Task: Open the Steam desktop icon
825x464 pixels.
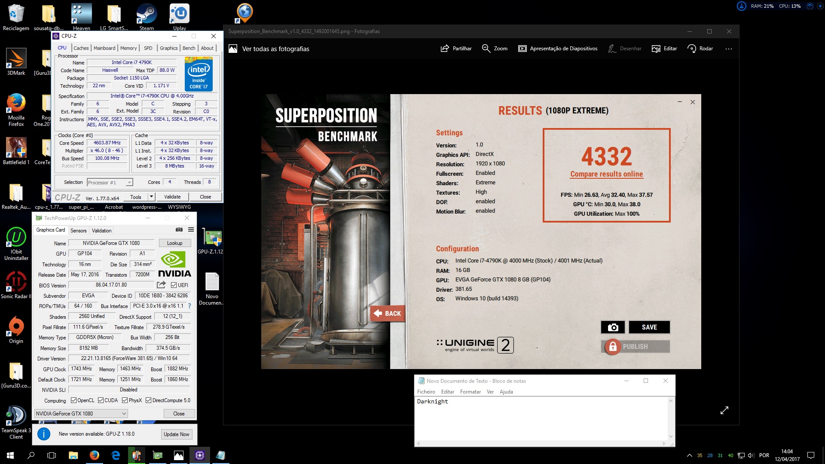Action: (x=147, y=16)
